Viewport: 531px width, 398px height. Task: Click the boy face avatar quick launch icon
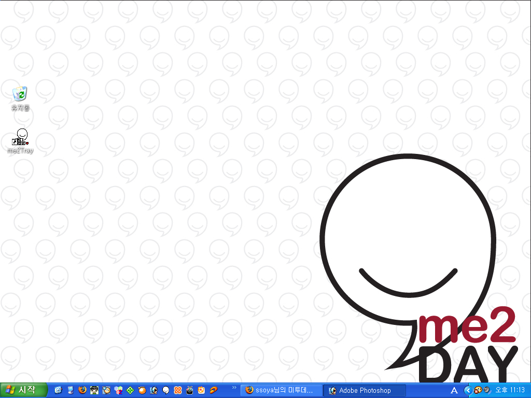[x=94, y=390]
